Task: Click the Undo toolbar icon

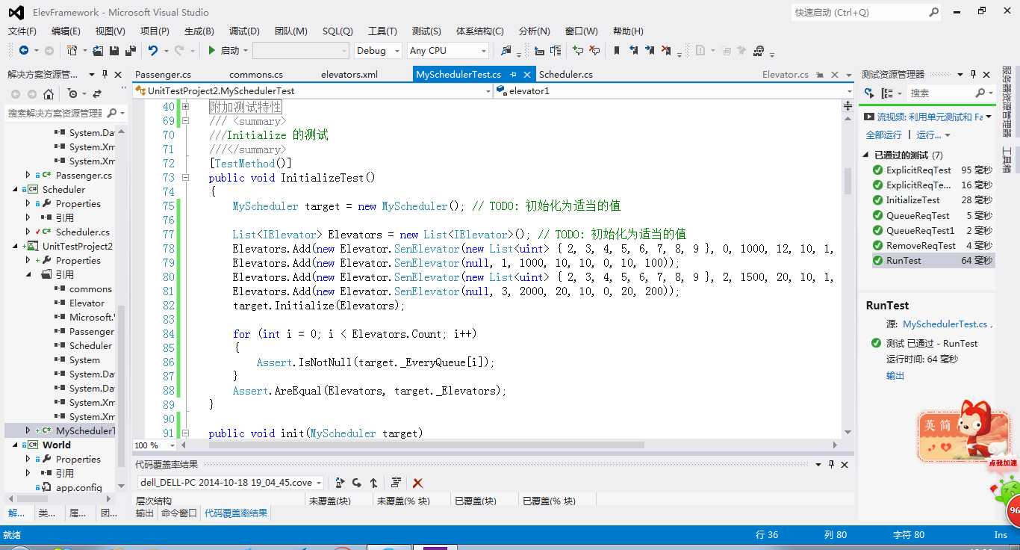Action: pos(153,51)
